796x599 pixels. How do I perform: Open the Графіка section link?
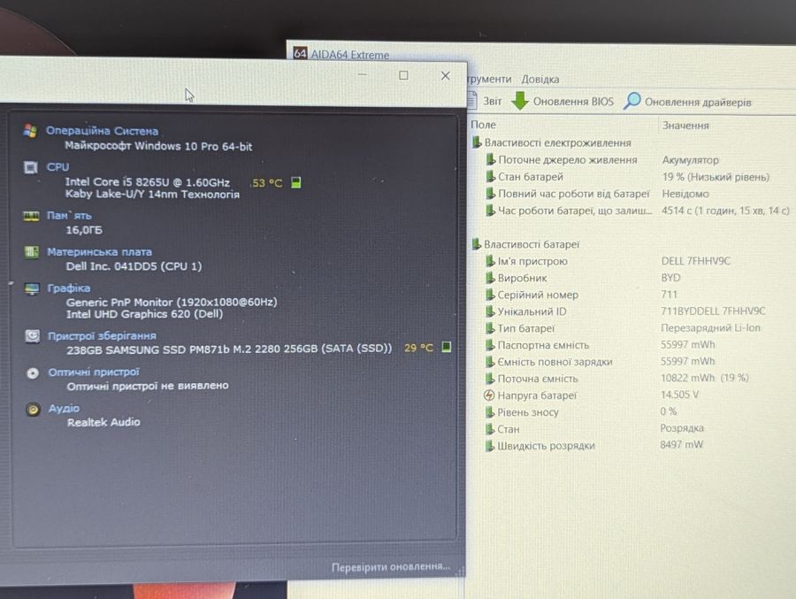[68, 288]
